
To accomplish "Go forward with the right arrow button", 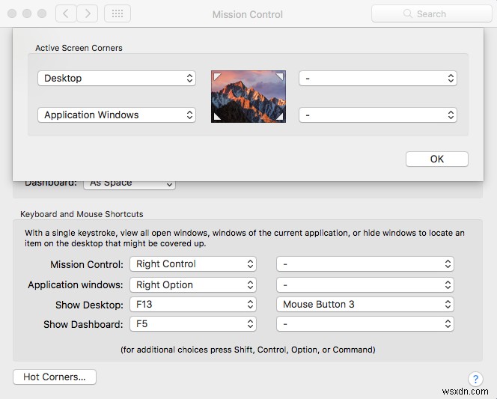I will point(88,13).
